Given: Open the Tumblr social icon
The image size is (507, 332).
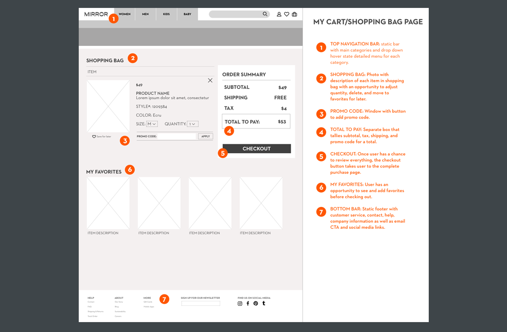Looking at the screenshot, I should click(x=264, y=303).
